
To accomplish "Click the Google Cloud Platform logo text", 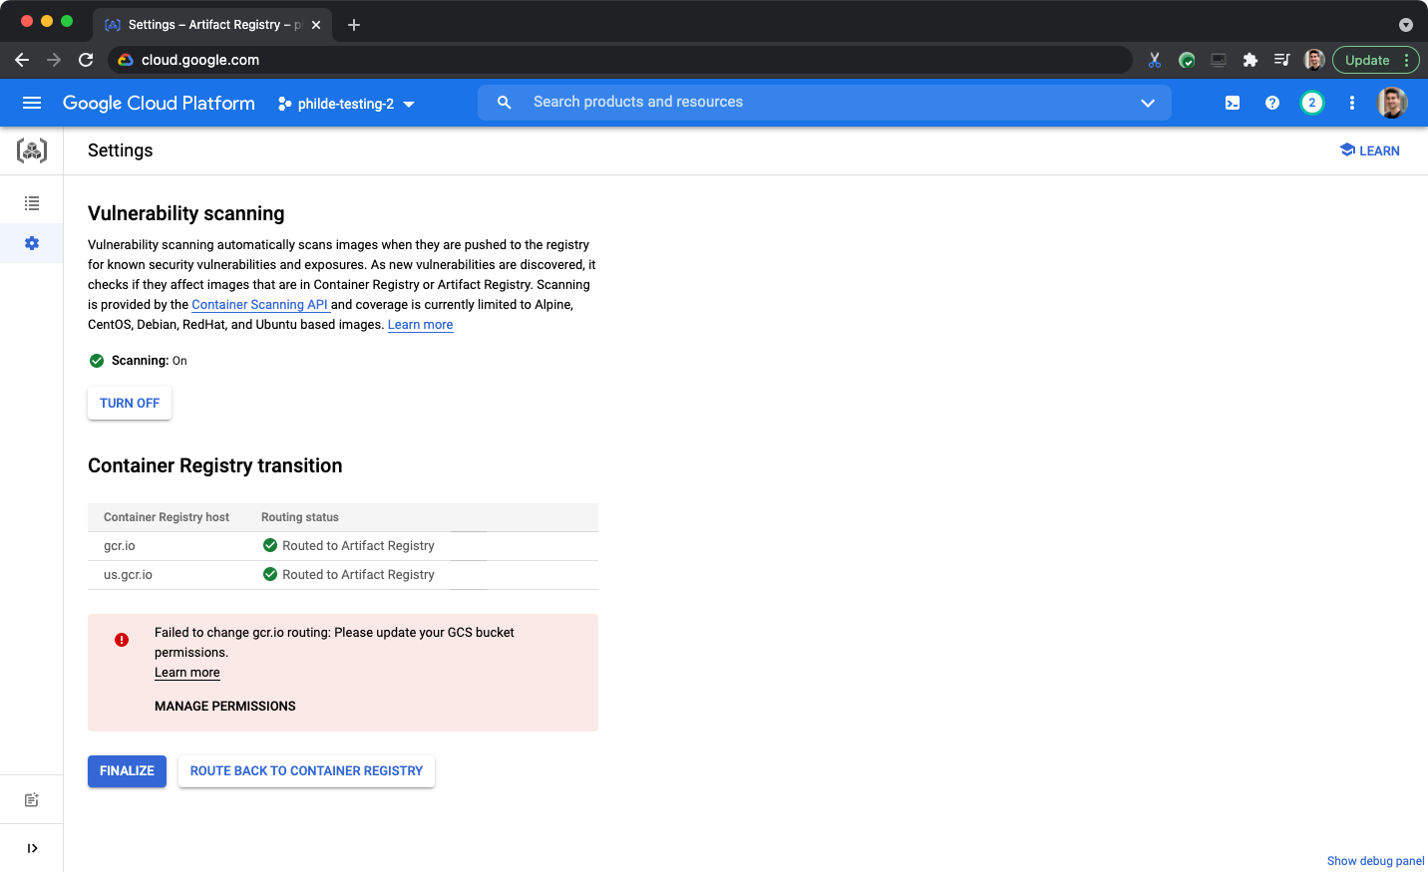I will pyautogui.click(x=159, y=103).
